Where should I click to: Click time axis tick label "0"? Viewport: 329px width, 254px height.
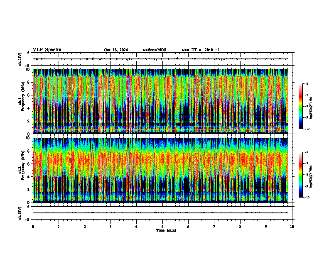pos(33,227)
